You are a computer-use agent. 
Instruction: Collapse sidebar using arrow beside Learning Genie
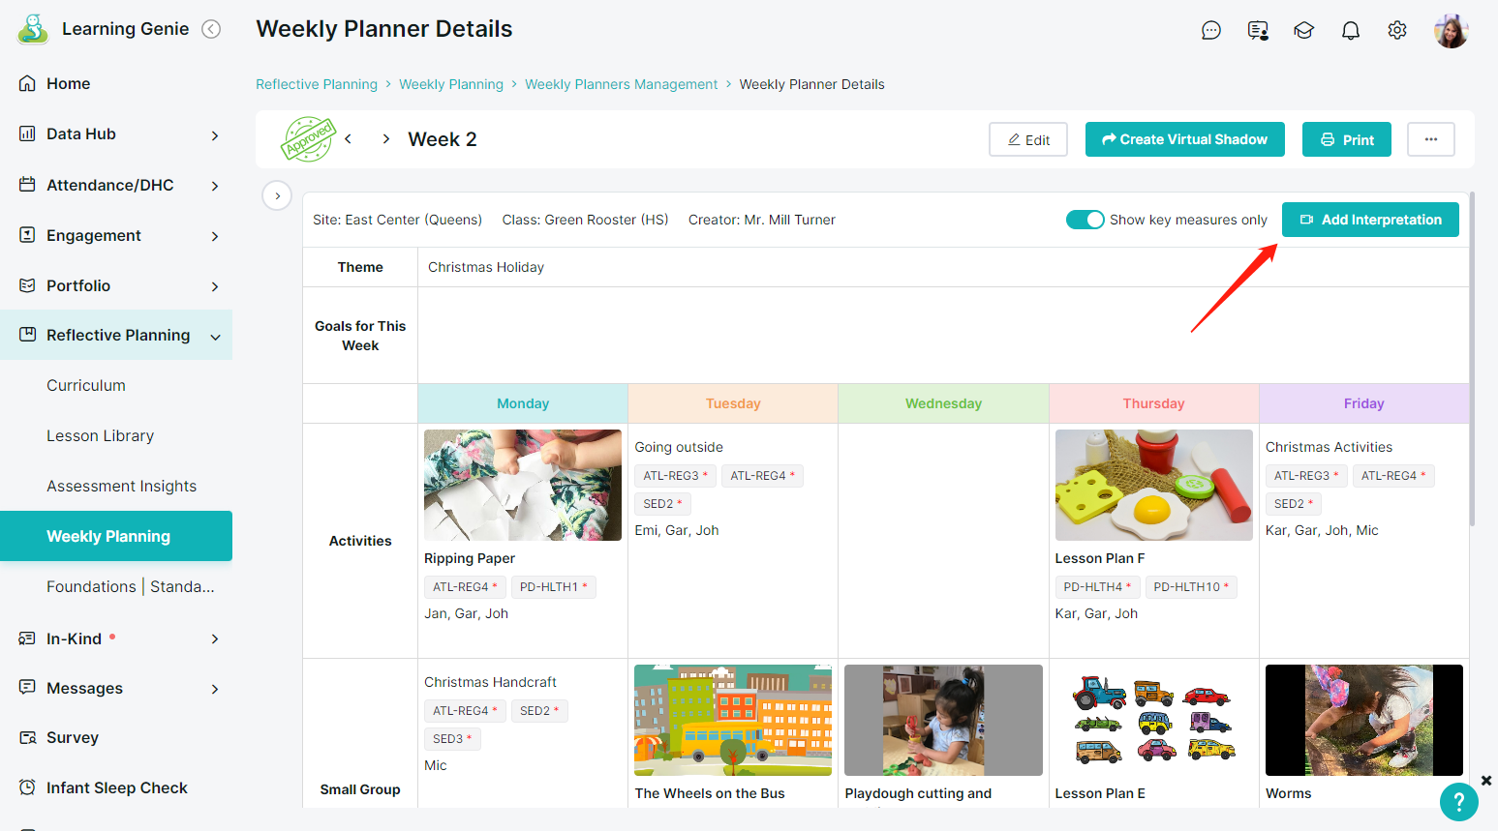point(211,29)
